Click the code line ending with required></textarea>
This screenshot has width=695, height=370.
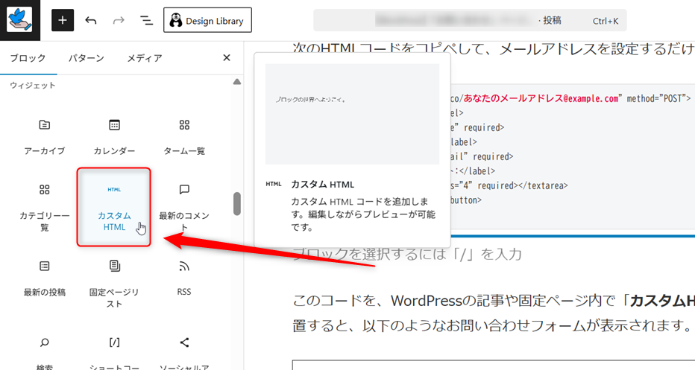coord(509,185)
